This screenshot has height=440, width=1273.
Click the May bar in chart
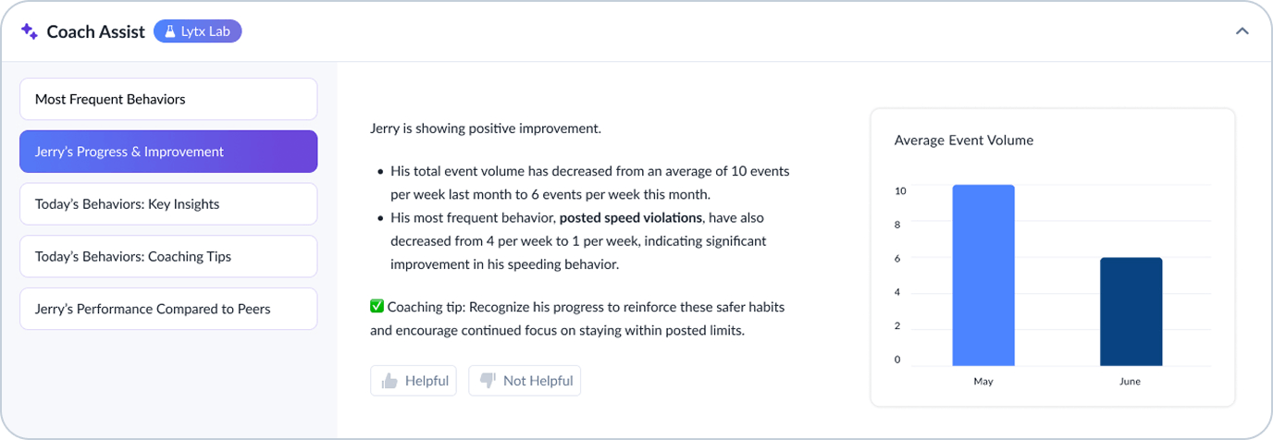tap(983, 275)
